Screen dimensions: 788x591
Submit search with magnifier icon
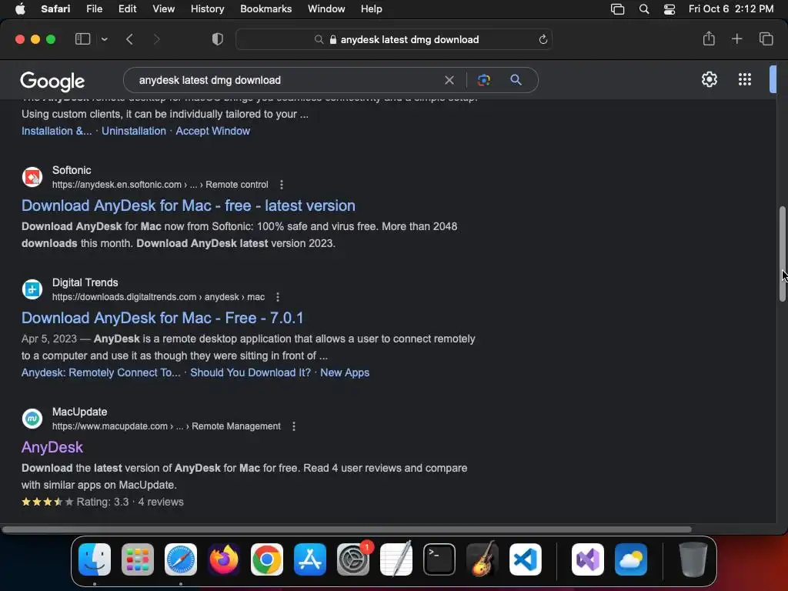[x=516, y=79]
